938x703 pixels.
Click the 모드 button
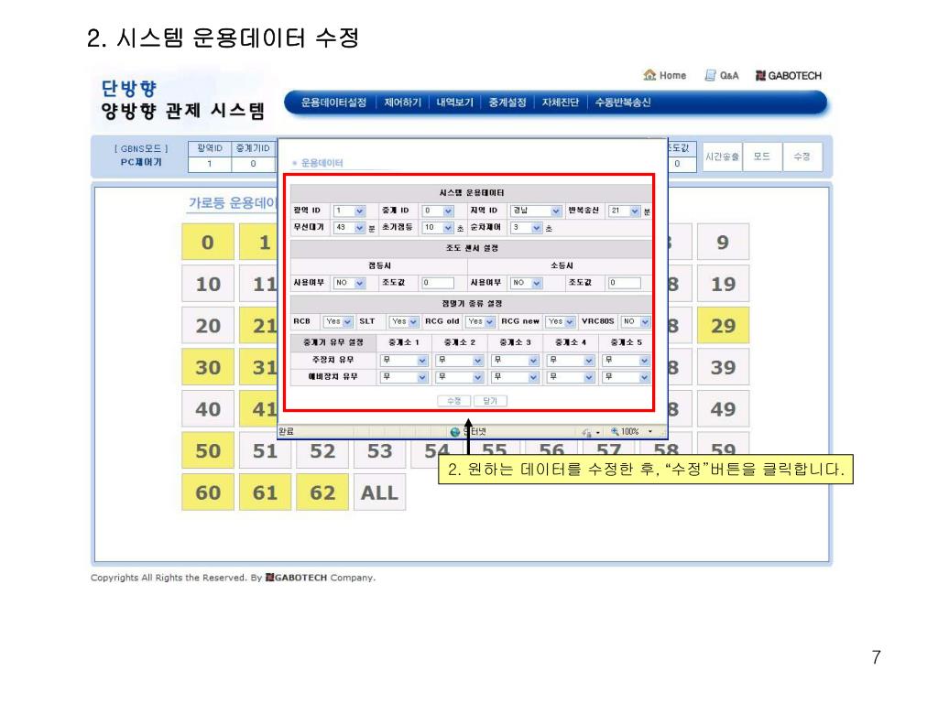762,157
